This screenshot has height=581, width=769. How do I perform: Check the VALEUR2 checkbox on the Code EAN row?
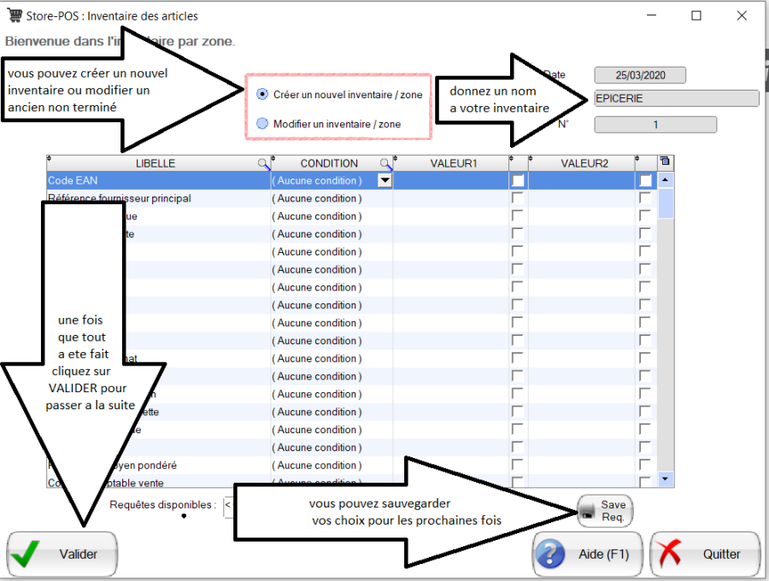(646, 180)
